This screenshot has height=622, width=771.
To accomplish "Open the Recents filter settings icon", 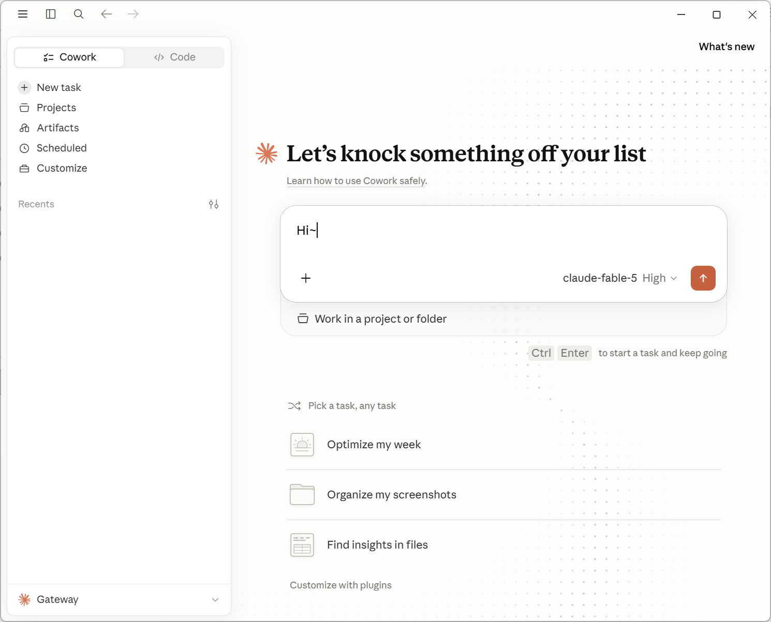I will (214, 204).
